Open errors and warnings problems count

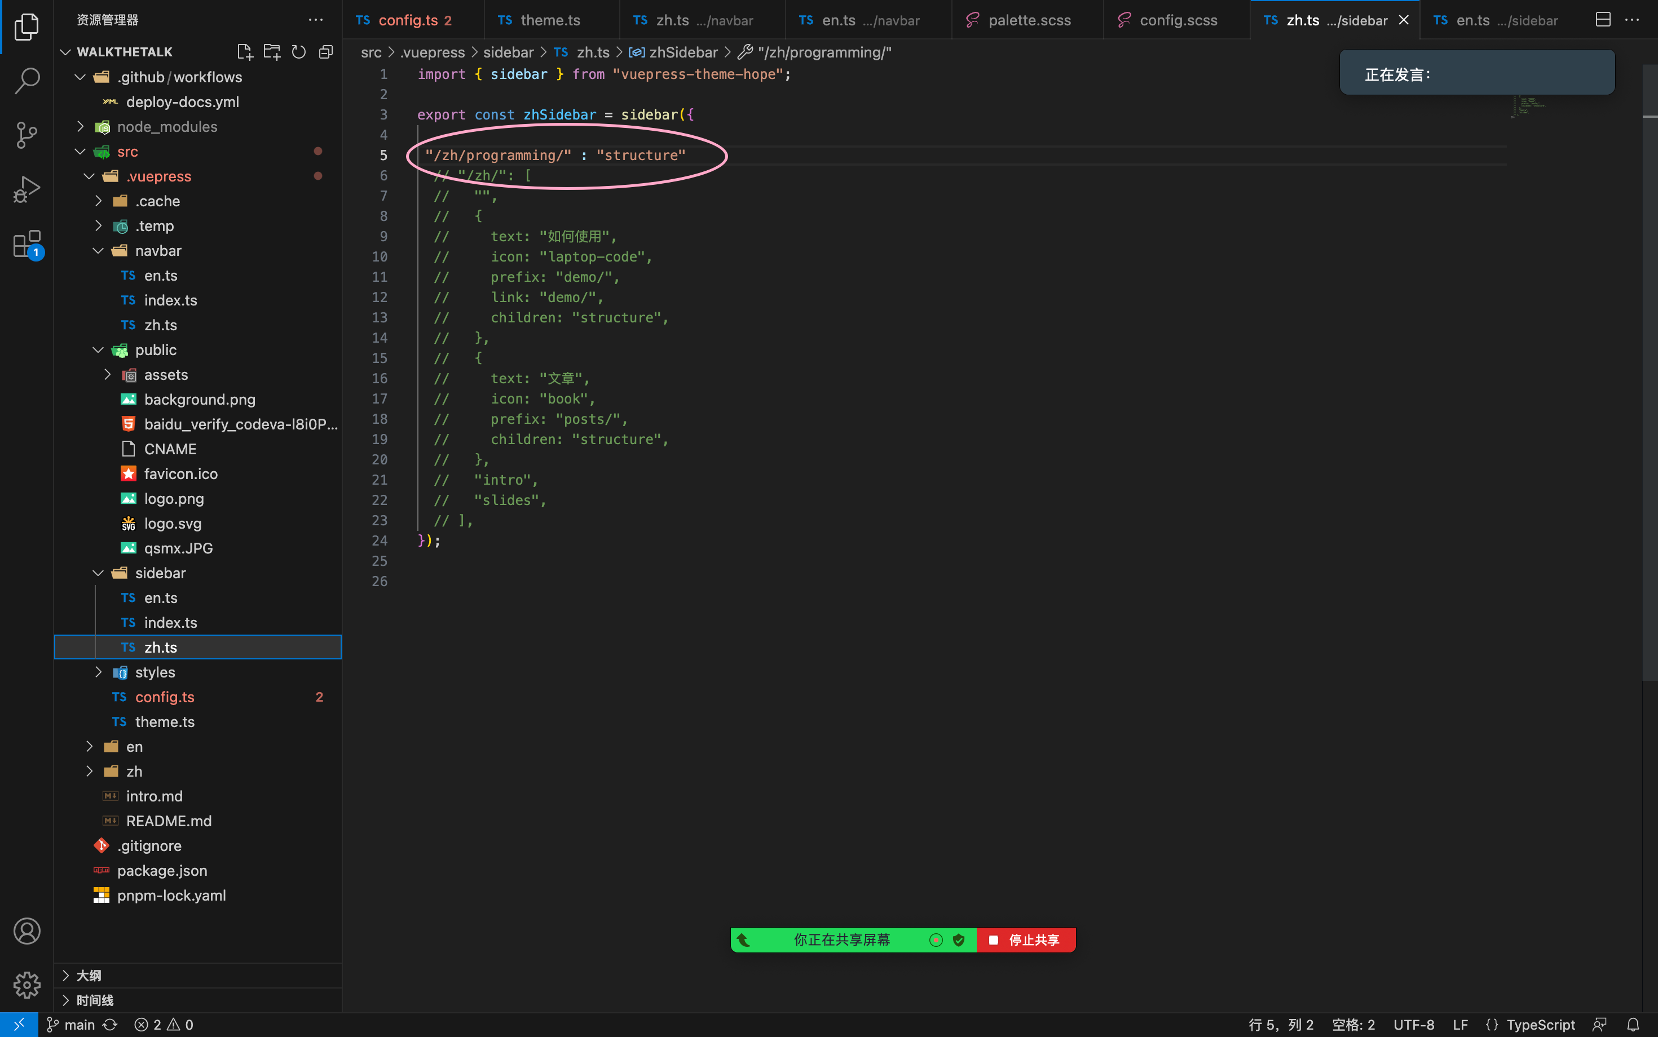[164, 1024]
